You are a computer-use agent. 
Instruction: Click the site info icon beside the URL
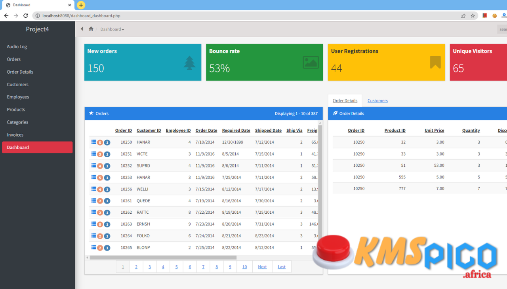coord(38,16)
